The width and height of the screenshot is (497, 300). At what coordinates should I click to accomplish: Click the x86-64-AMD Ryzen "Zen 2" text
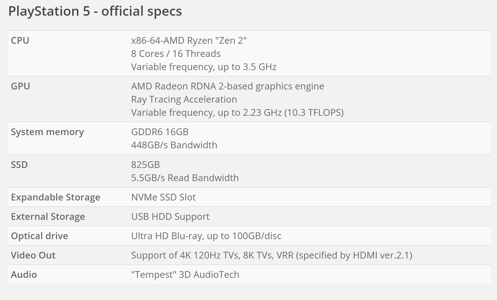189,41
